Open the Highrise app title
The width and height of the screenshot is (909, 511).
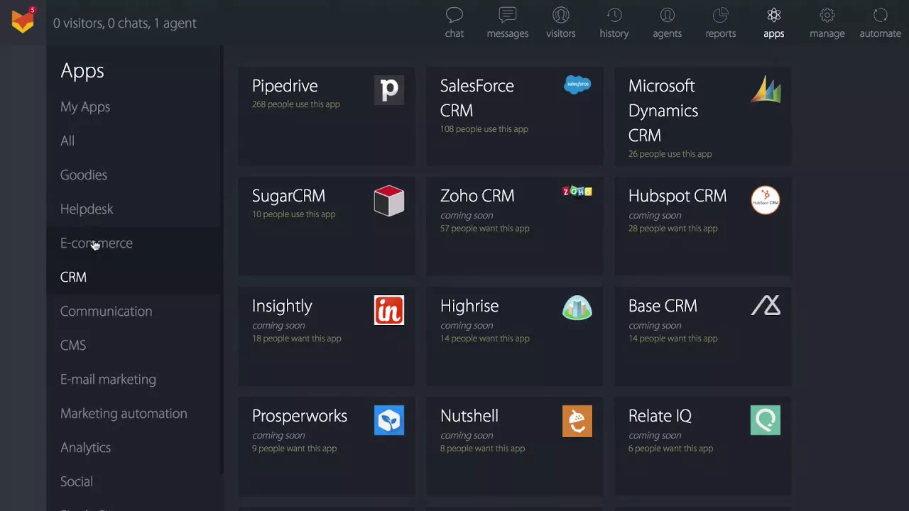pos(469,306)
